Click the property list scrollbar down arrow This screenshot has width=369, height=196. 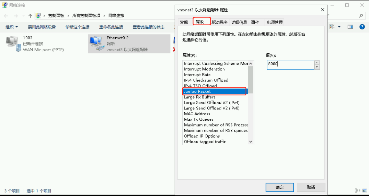tap(250, 142)
